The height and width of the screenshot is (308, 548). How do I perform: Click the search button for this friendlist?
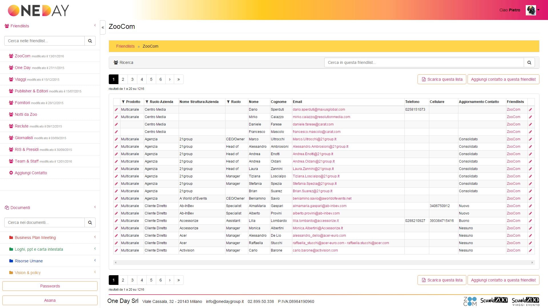tap(529, 62)
